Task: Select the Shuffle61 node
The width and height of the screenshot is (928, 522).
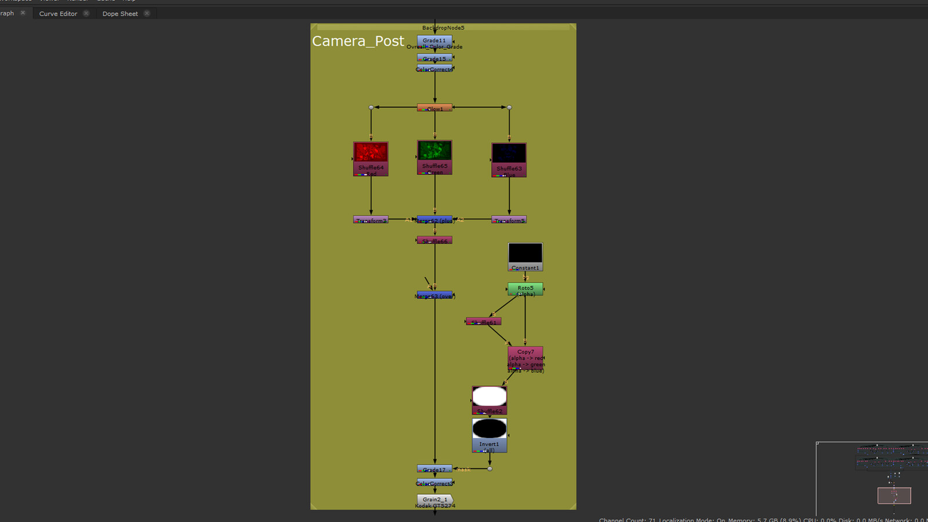Action: pyautogui.click(x=484, y=321)
